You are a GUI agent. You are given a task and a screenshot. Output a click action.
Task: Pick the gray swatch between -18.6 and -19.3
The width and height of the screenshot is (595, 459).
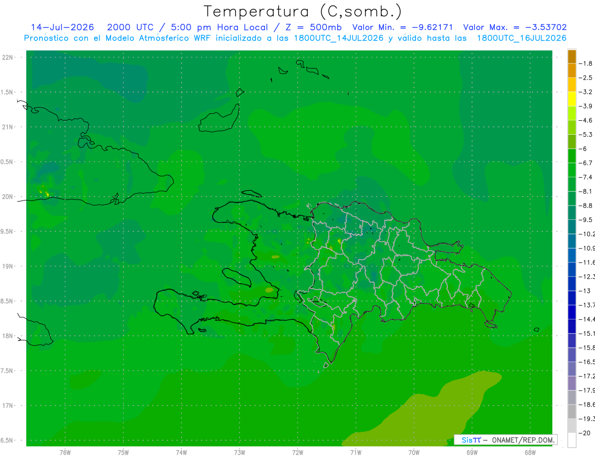coord(572,411)
